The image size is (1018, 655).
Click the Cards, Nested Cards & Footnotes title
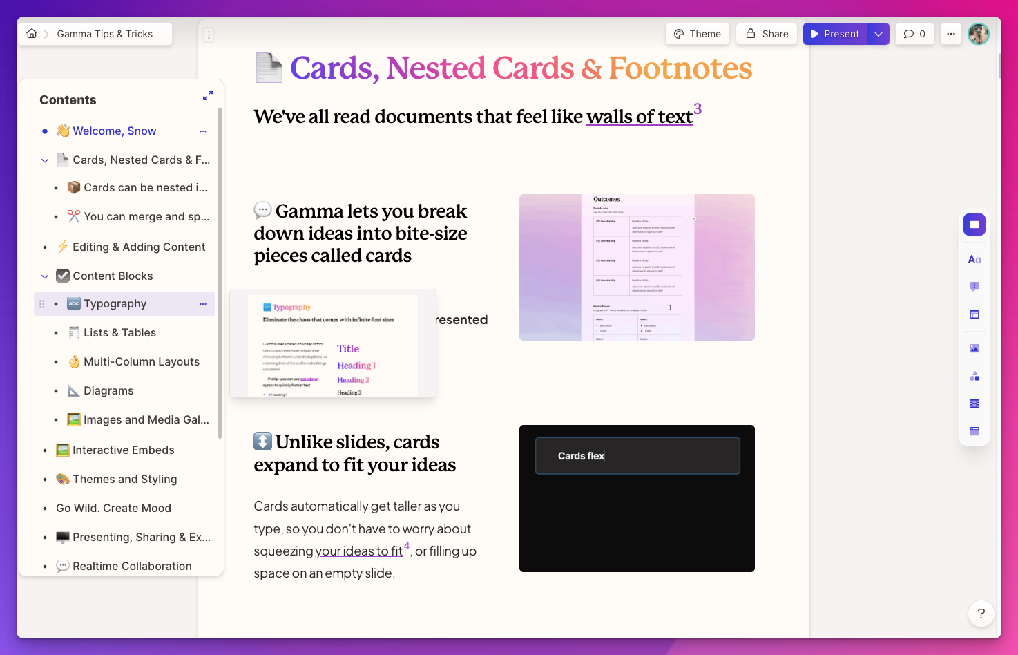point(521,68)
